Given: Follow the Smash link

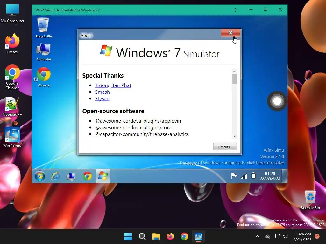Looking at the screenshot, I should coord(102,92).
